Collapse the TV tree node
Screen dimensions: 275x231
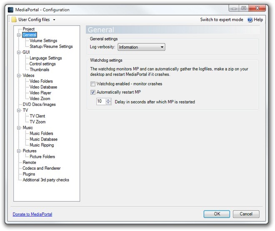19,110
